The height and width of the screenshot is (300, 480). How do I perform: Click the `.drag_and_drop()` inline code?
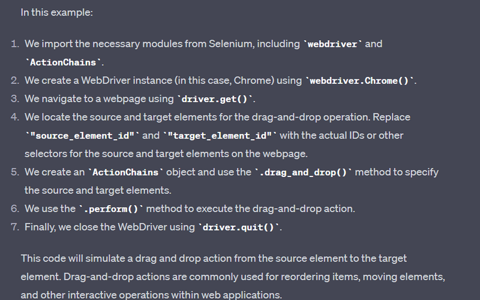coord(304,172)
